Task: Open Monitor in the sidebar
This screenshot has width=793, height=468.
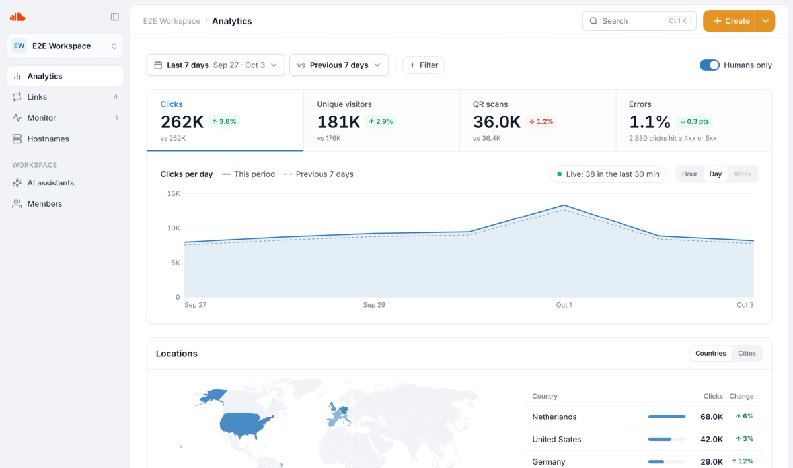Action: (x=65, y=118)
